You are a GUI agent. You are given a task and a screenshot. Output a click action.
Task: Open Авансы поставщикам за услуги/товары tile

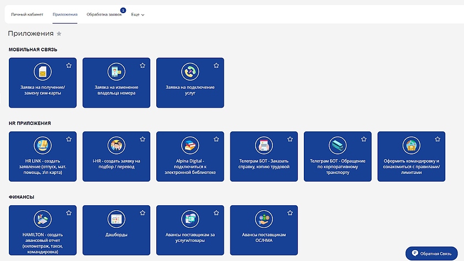[190, 230]
